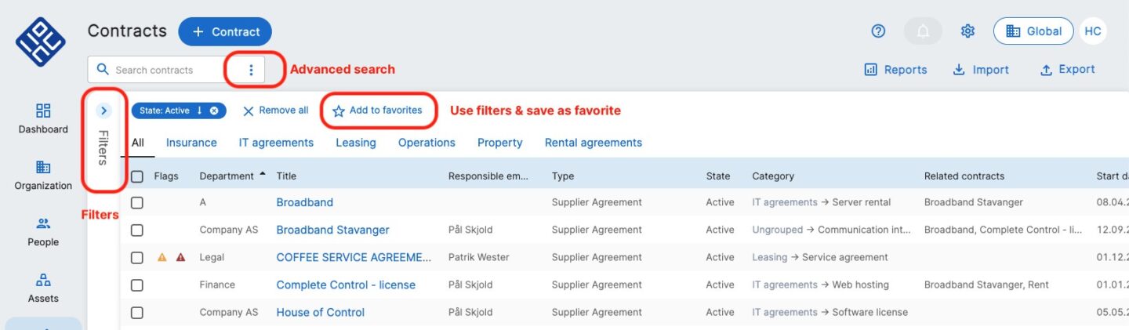Check the House of Control row checkbox
Screen dimensions: 1129x330
click(137, 312)
